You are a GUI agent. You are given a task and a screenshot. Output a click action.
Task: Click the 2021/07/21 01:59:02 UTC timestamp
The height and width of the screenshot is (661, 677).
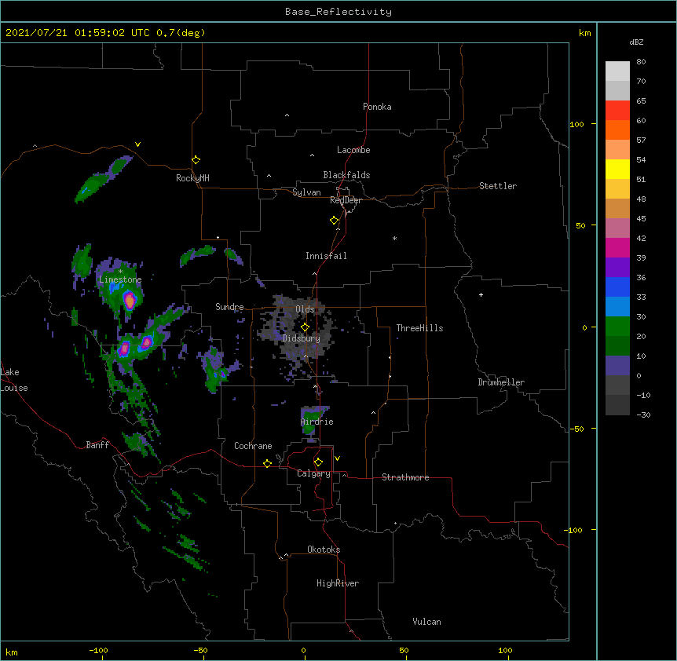[78, 33]
